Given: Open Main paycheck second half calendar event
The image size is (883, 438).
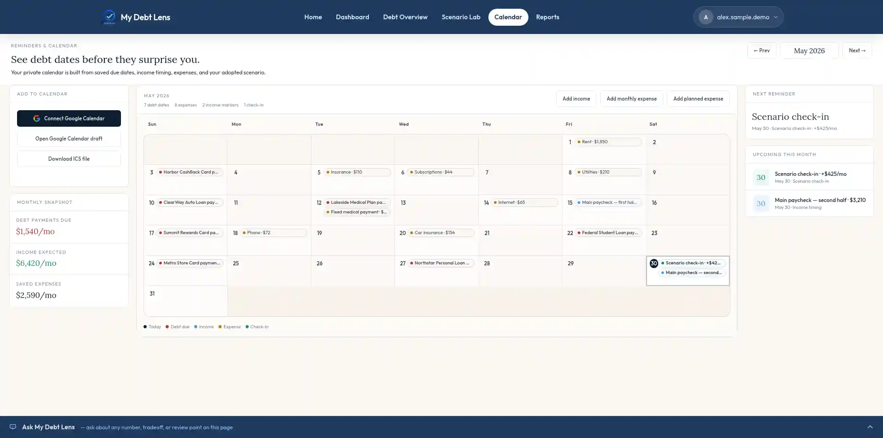Looking at the screenshot, I should [x=692, y=273].
